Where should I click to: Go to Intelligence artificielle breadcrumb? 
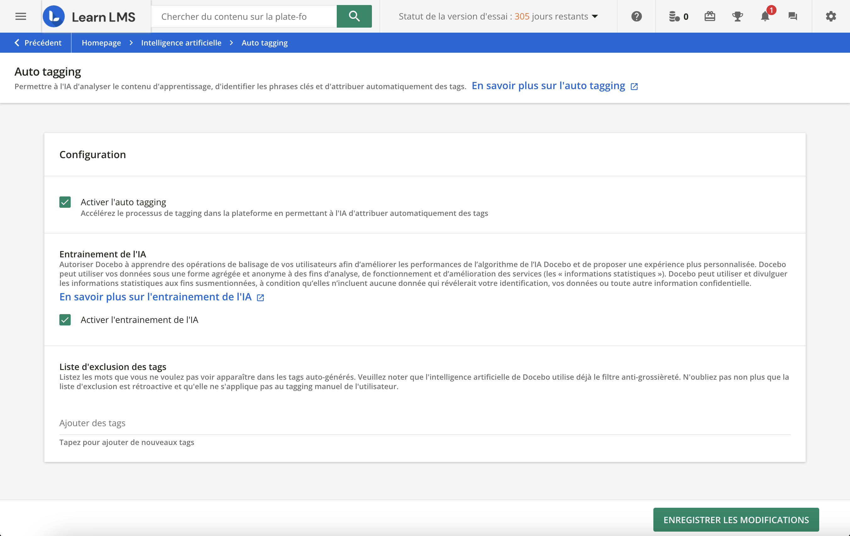click(181, 43)
